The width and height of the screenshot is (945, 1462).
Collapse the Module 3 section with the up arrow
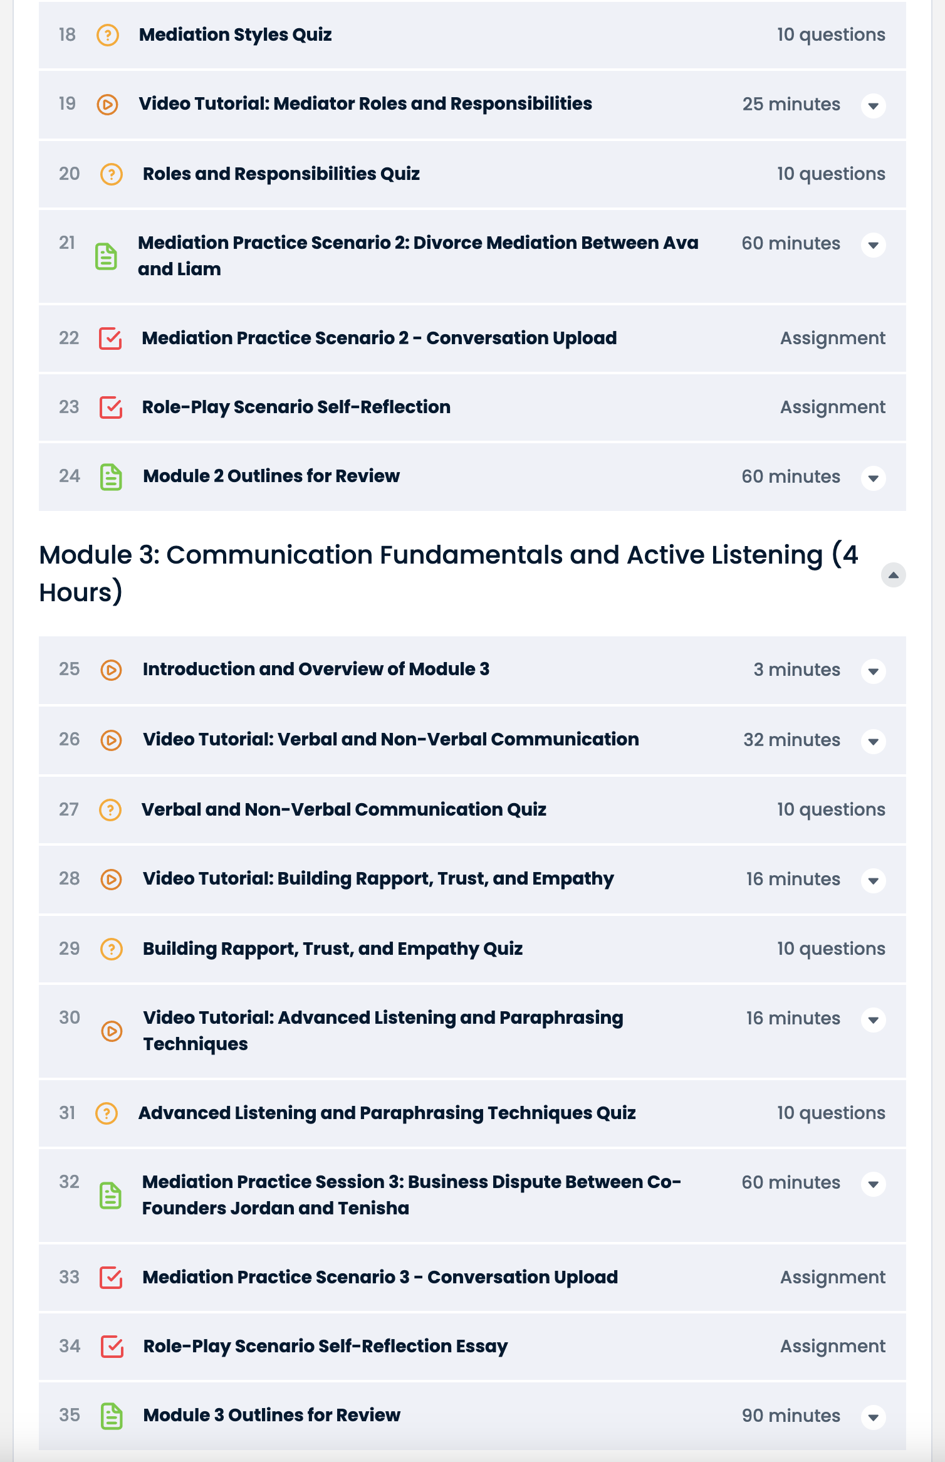click(893, 575)
